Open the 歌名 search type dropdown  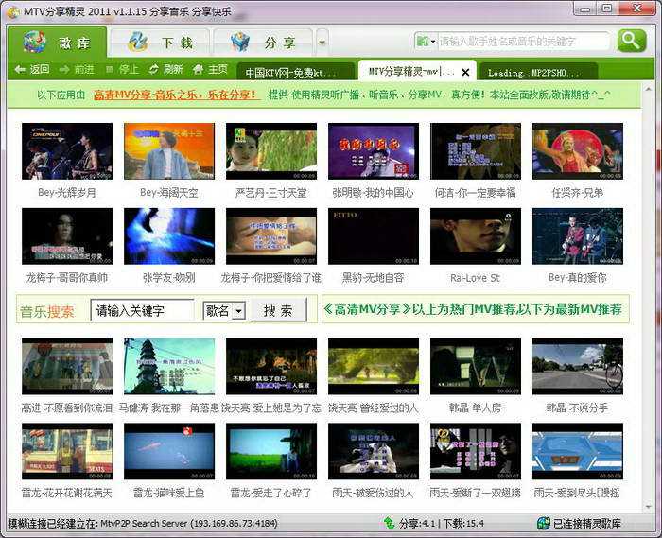click(x=224, y=311)
